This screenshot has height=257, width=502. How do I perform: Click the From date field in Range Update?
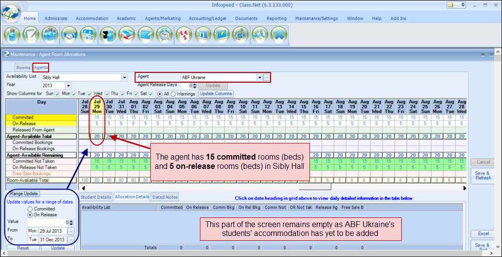pyautogui.click(x=53, y=231)
